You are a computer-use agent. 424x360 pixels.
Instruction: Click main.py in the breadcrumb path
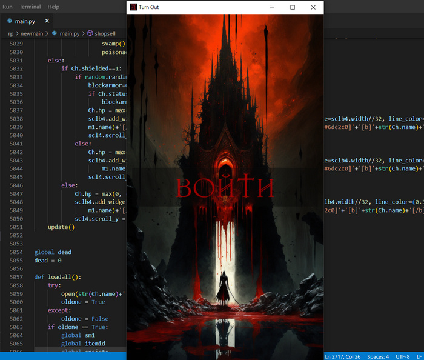[x=70, y=33]
